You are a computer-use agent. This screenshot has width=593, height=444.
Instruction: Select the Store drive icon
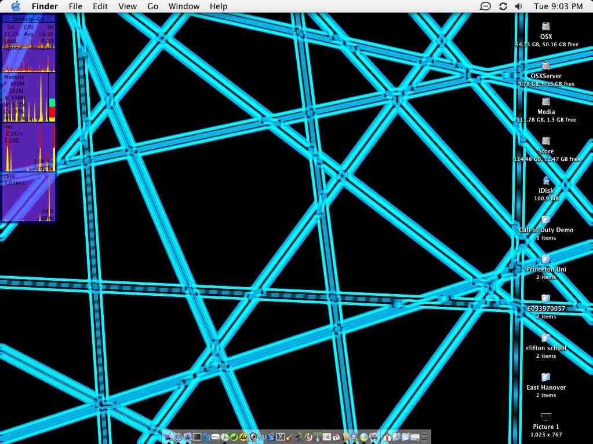tap(545, 141)
